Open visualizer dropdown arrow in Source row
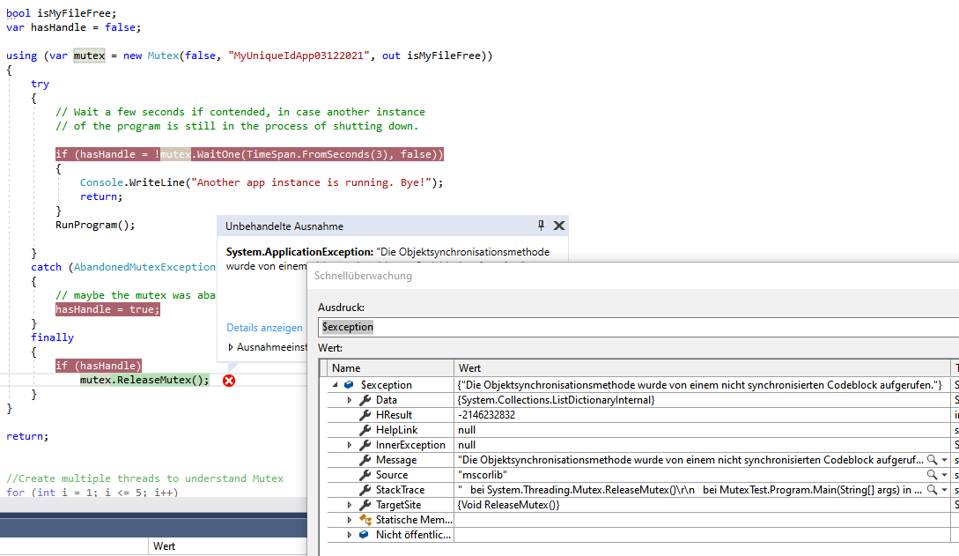This screenshot has height=556, width=959. point(944,475)
